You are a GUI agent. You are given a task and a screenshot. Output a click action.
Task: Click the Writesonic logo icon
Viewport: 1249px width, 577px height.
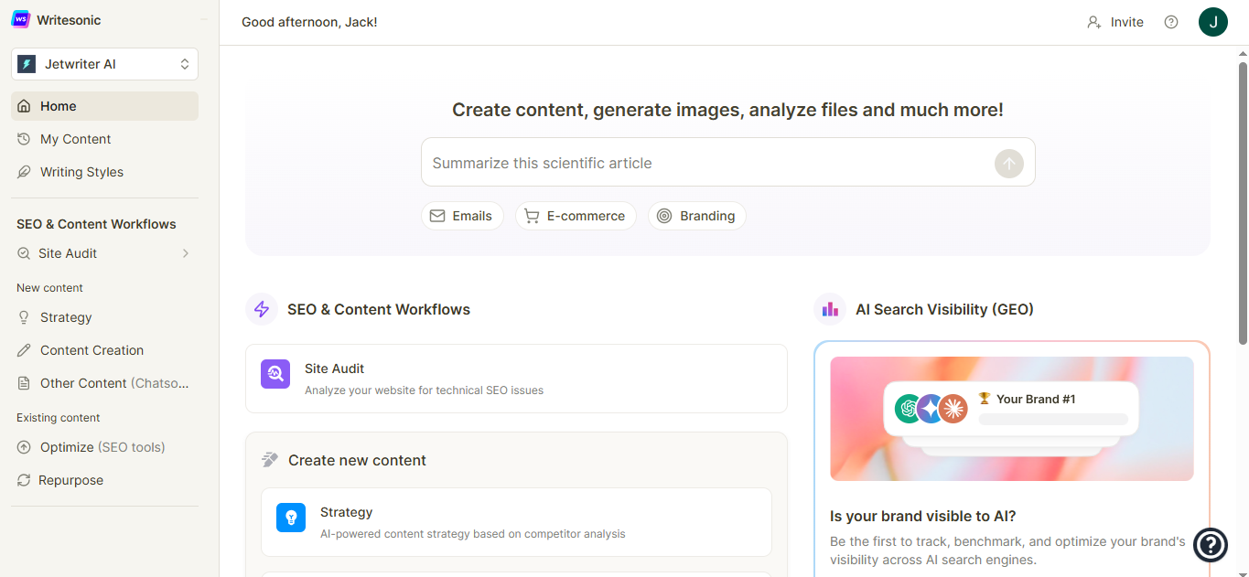tap(20, 19)
